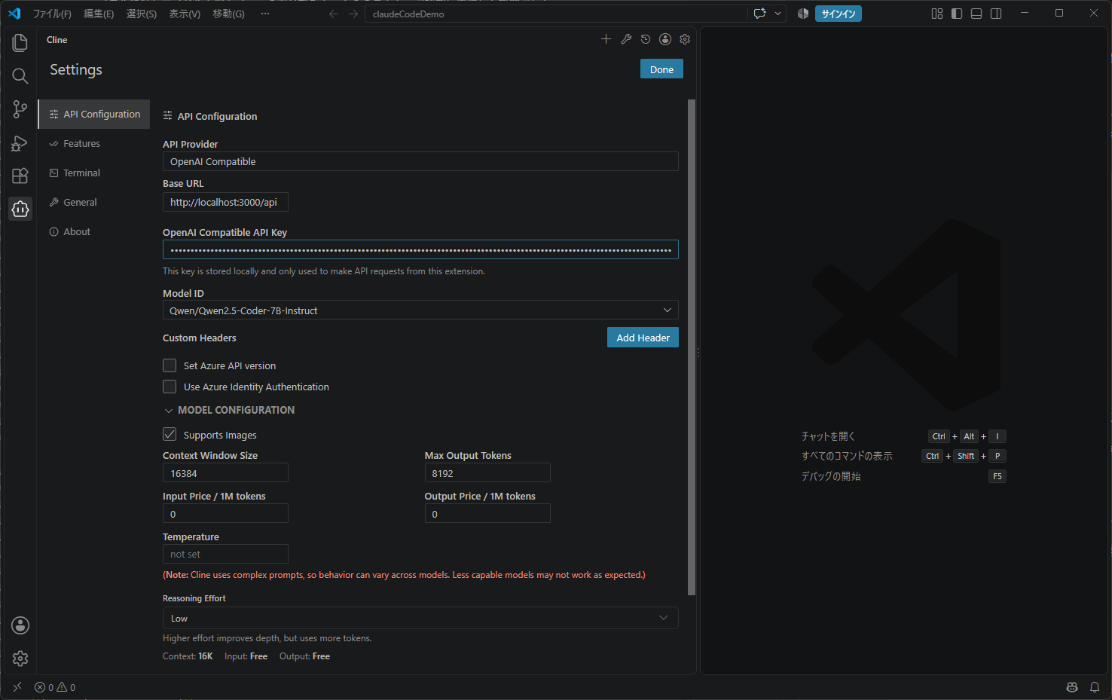Click the settings panel vertical scrollbar

pyautogui.click(x=692, y=347)
